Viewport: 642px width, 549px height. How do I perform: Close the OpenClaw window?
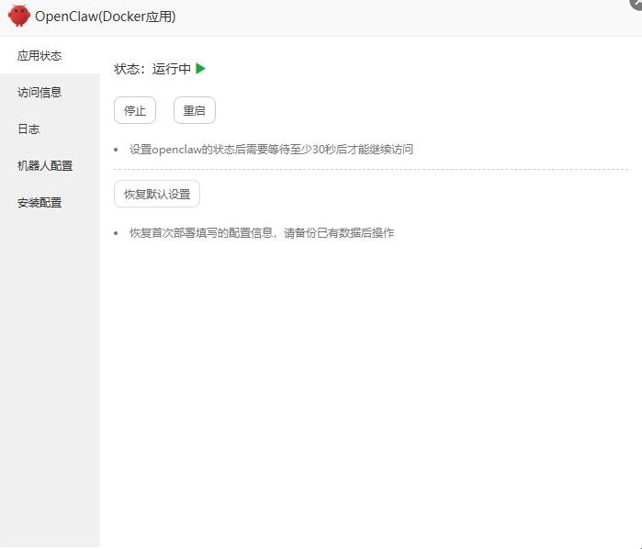pyautogui.click(x=637, y=3)
